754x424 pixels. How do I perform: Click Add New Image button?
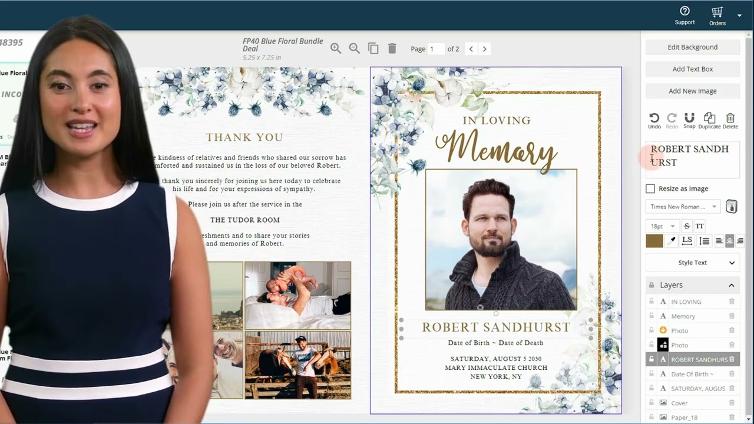point(693,91)
